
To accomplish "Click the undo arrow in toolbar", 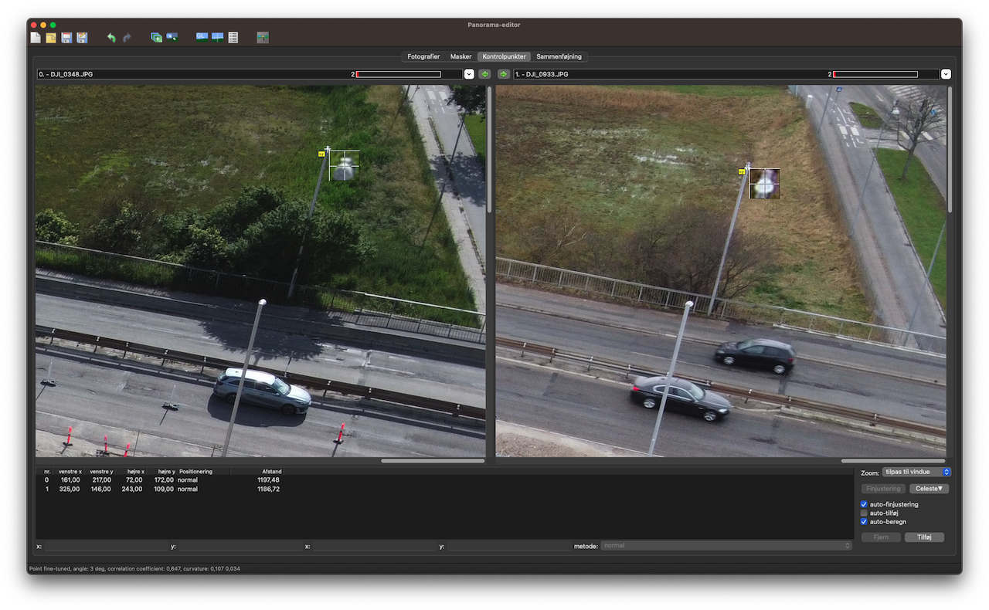I will [x=111, y=37].
